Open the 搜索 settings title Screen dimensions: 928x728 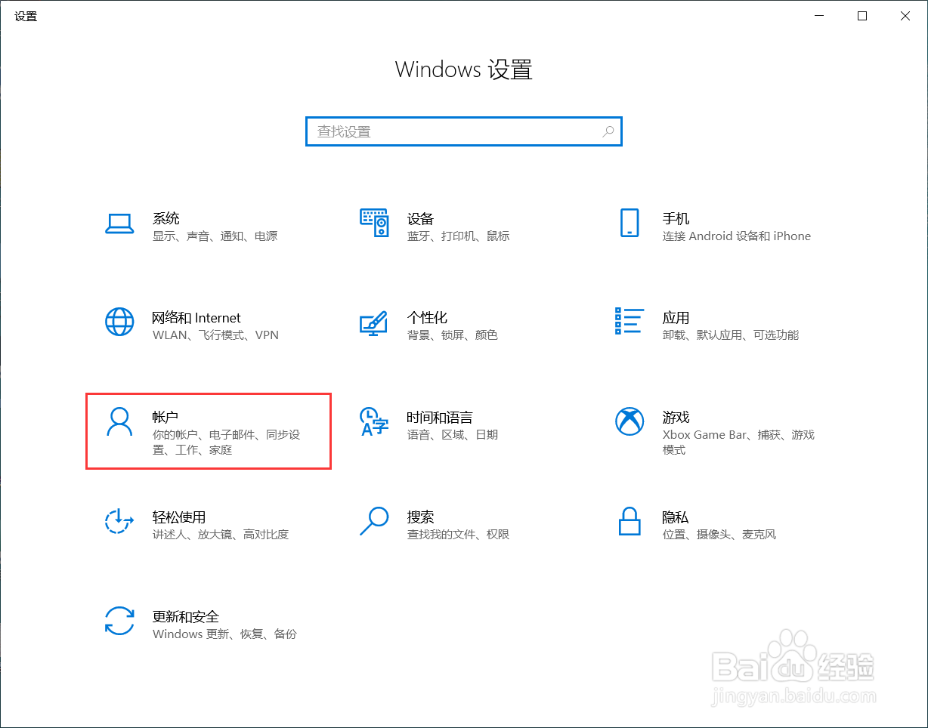point(421,517)
